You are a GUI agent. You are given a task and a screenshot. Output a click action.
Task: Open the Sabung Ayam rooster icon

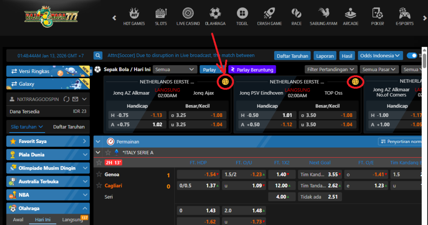click(323, 13)
